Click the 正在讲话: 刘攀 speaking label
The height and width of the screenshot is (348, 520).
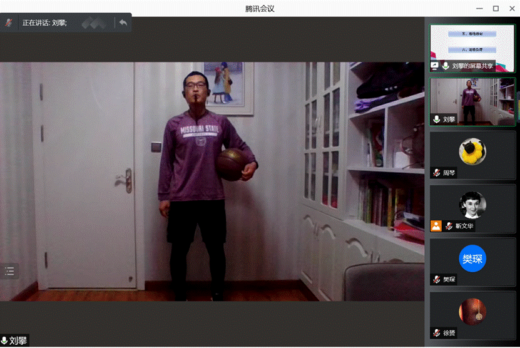[44, 23]
